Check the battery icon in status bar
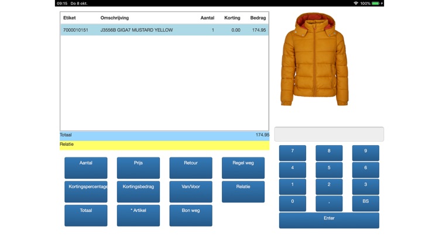Screen dimensions: 439x247 pos(376,4)
